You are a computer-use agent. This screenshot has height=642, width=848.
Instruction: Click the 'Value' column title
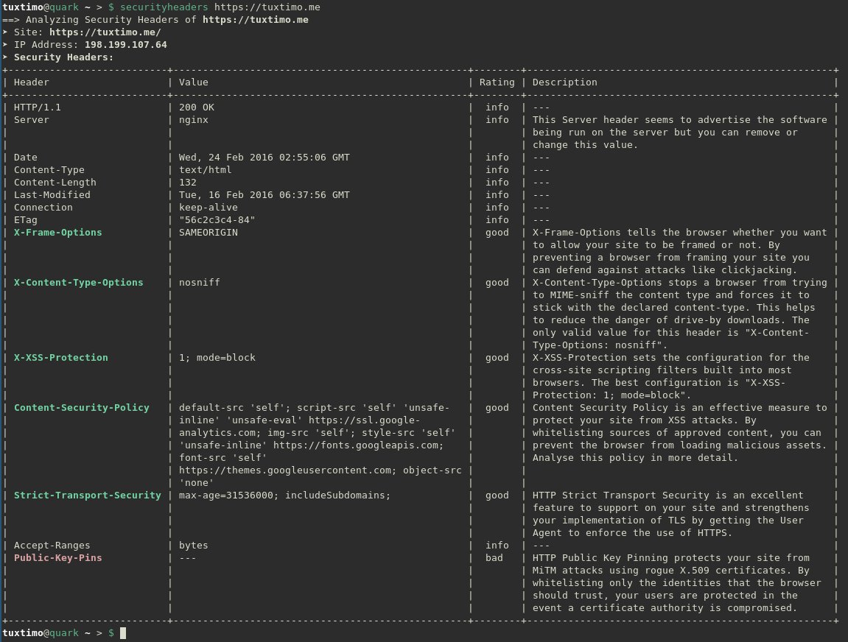[194, 82]
